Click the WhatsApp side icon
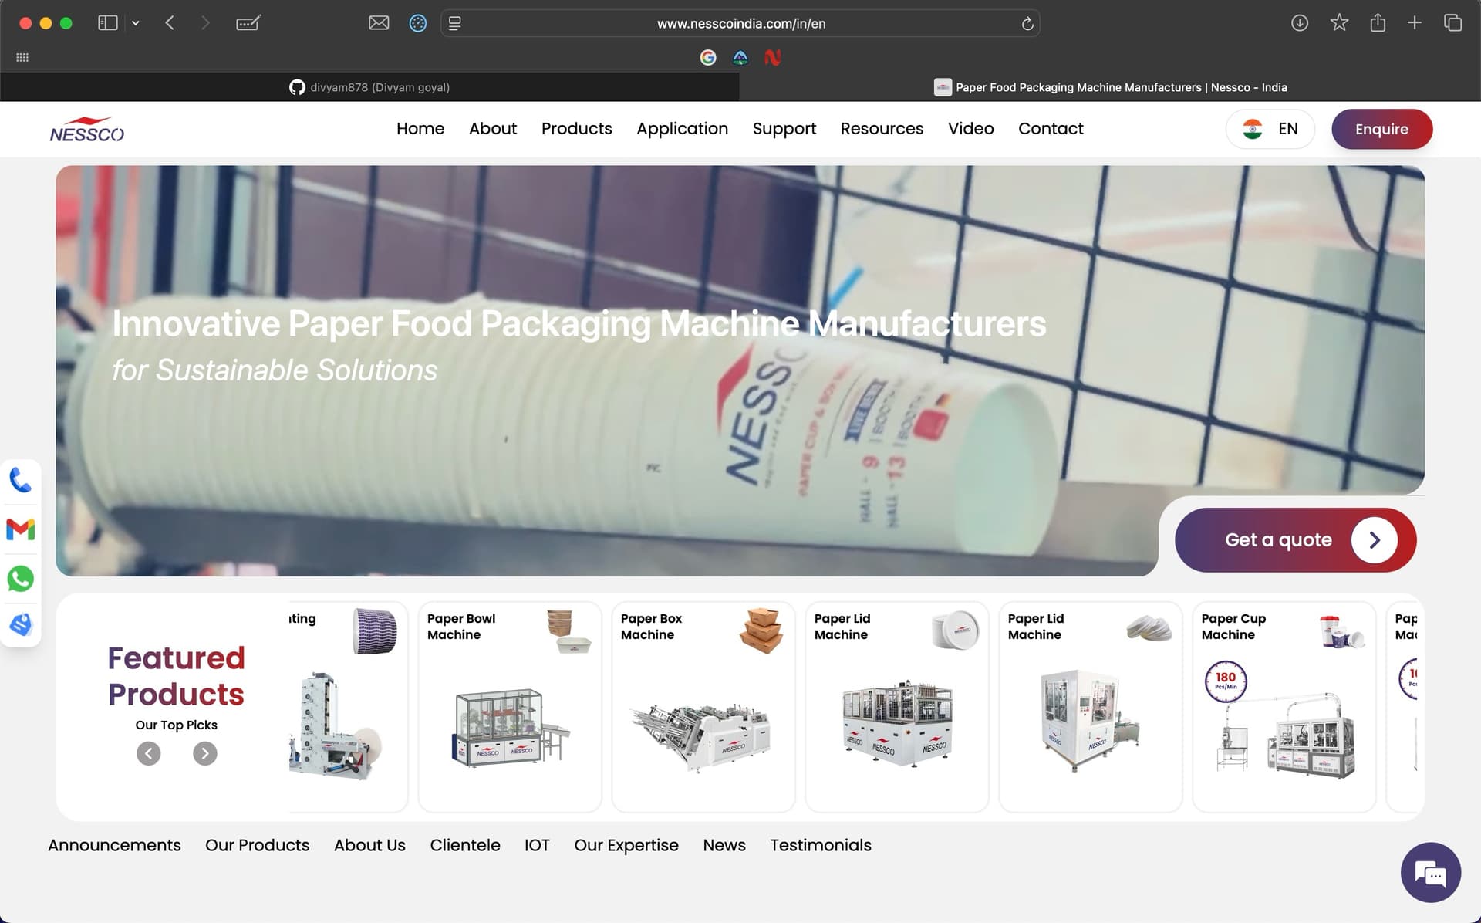The height and width of the screenshot is (923, 1481). pos(21,579)
